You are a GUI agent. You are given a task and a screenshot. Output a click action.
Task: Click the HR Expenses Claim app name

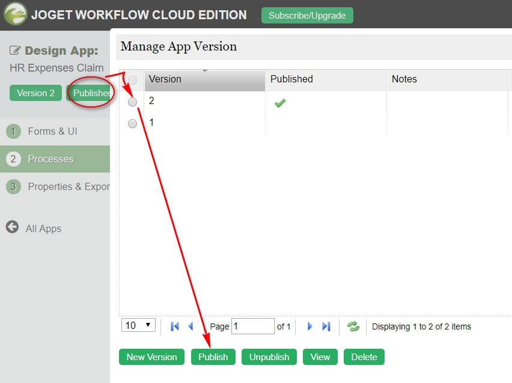pos(56,68)
